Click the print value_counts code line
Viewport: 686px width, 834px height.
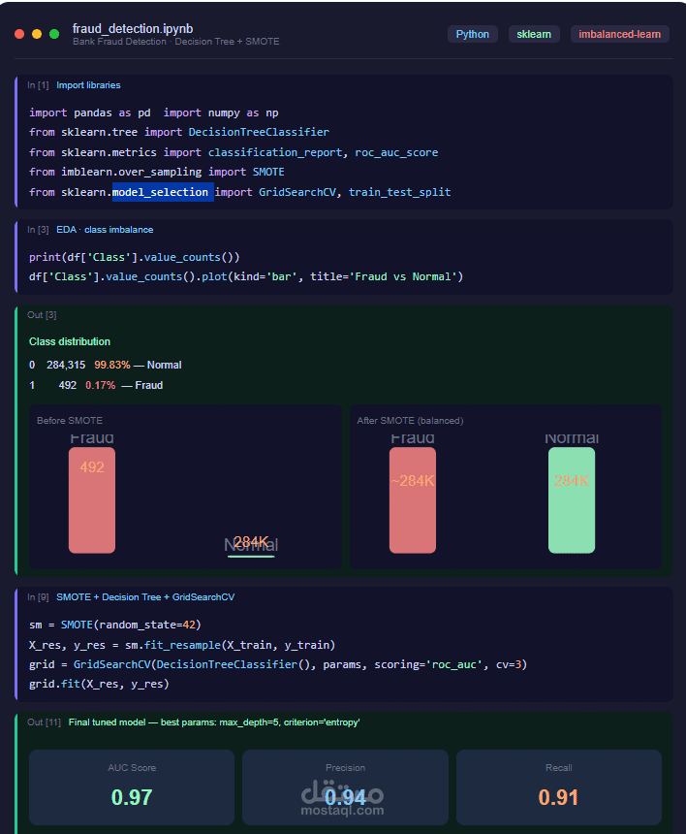pos(135,257)
